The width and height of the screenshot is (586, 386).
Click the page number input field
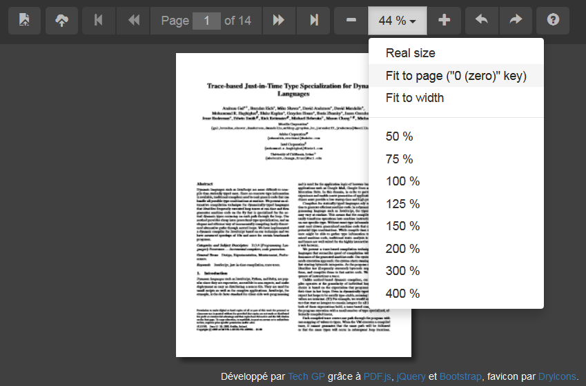pyautogui.click(x=206, y=21)
